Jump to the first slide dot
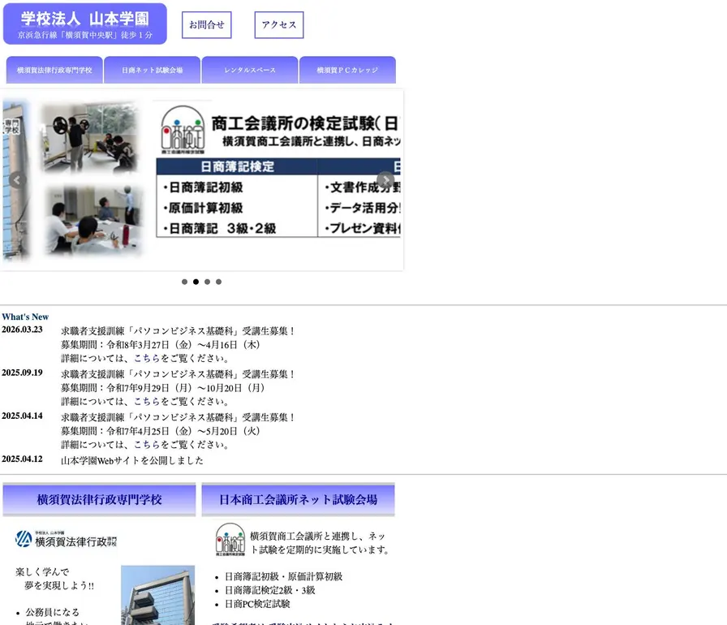727x625 pixels. point(184,282)
